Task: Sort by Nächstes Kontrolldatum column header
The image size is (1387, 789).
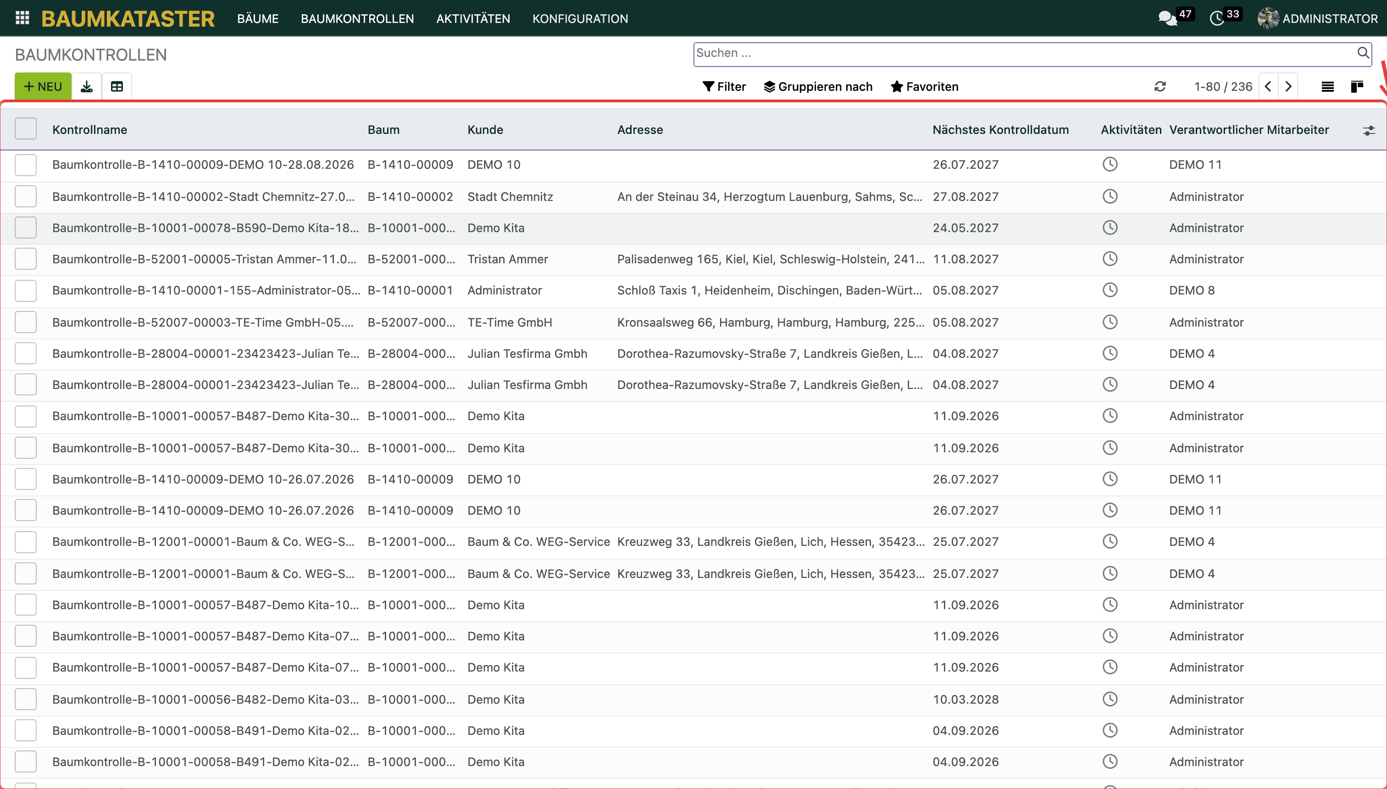Action: [1000, 129]
